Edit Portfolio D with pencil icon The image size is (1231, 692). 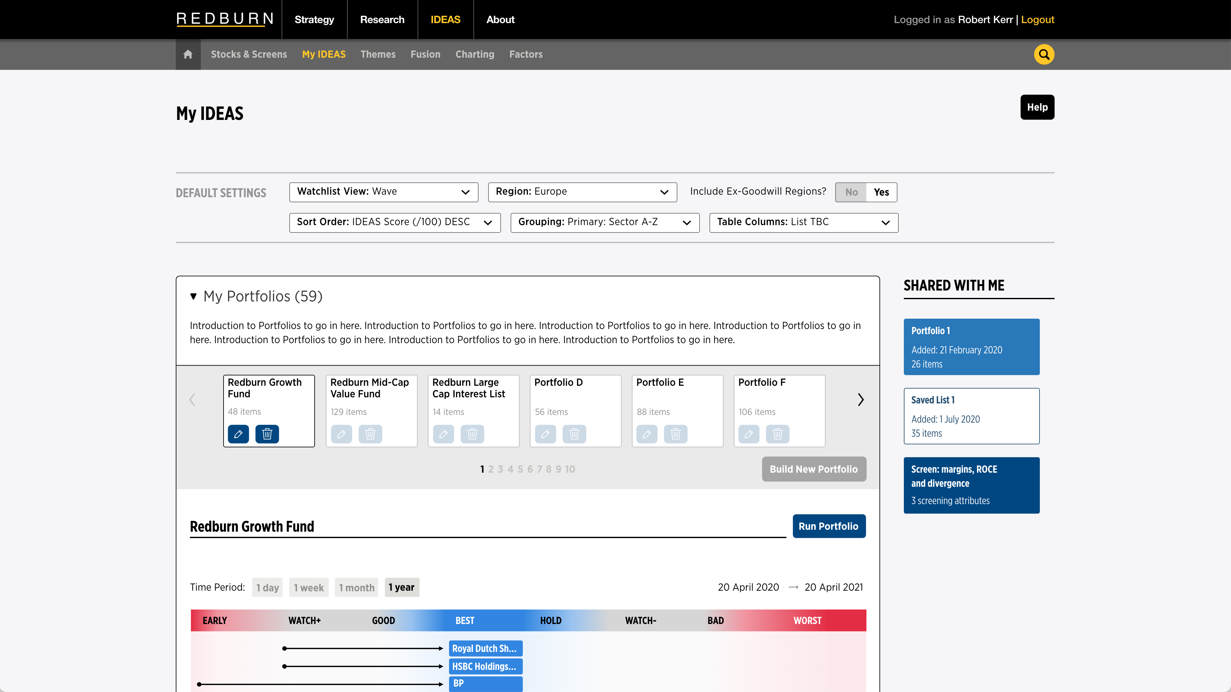(545, 434)
